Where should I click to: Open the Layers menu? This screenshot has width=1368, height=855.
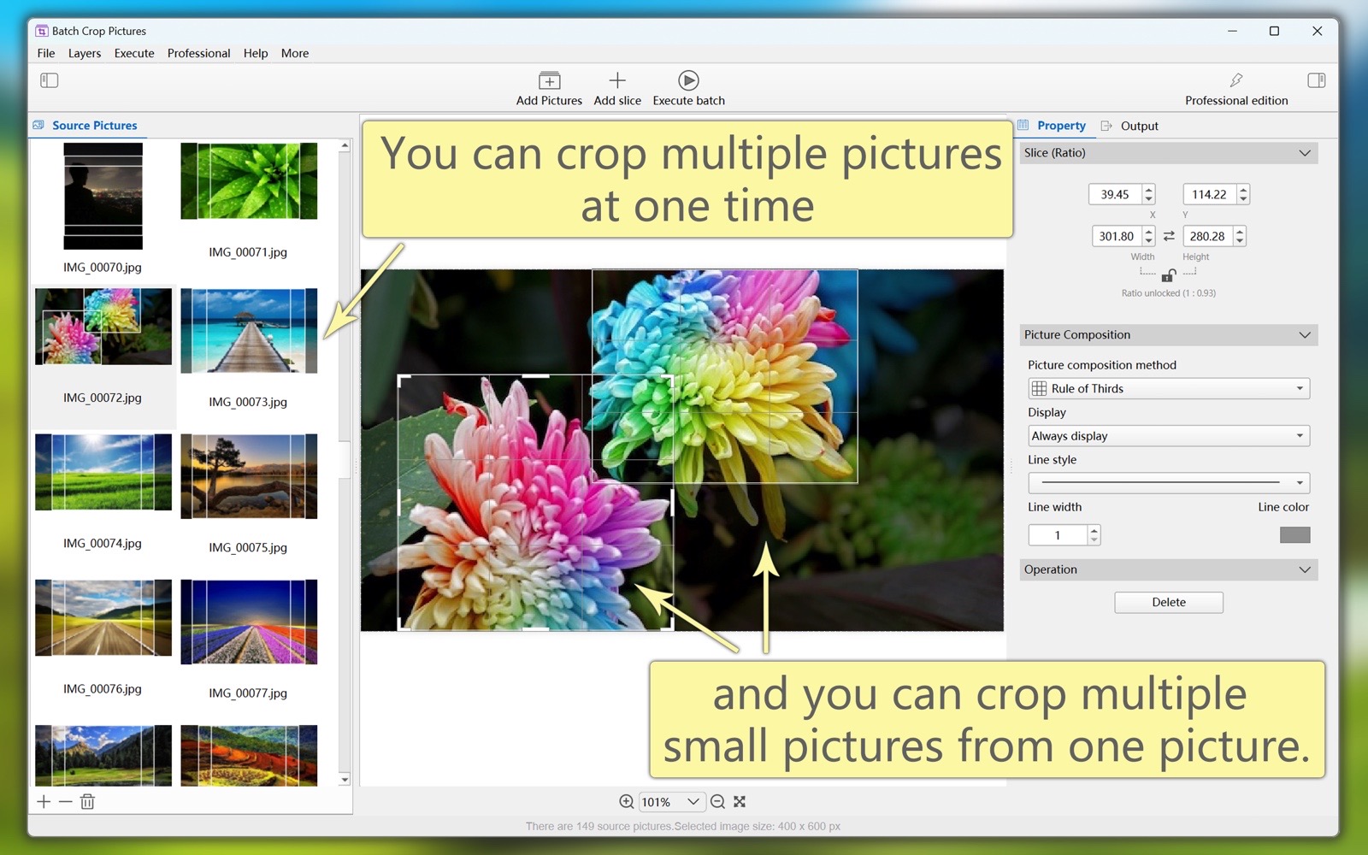coord(85,53)
